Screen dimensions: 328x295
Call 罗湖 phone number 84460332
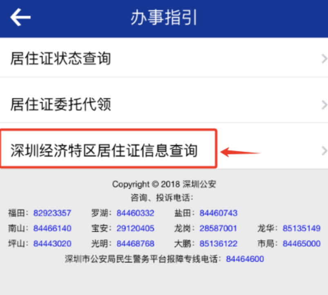(135, 213)
